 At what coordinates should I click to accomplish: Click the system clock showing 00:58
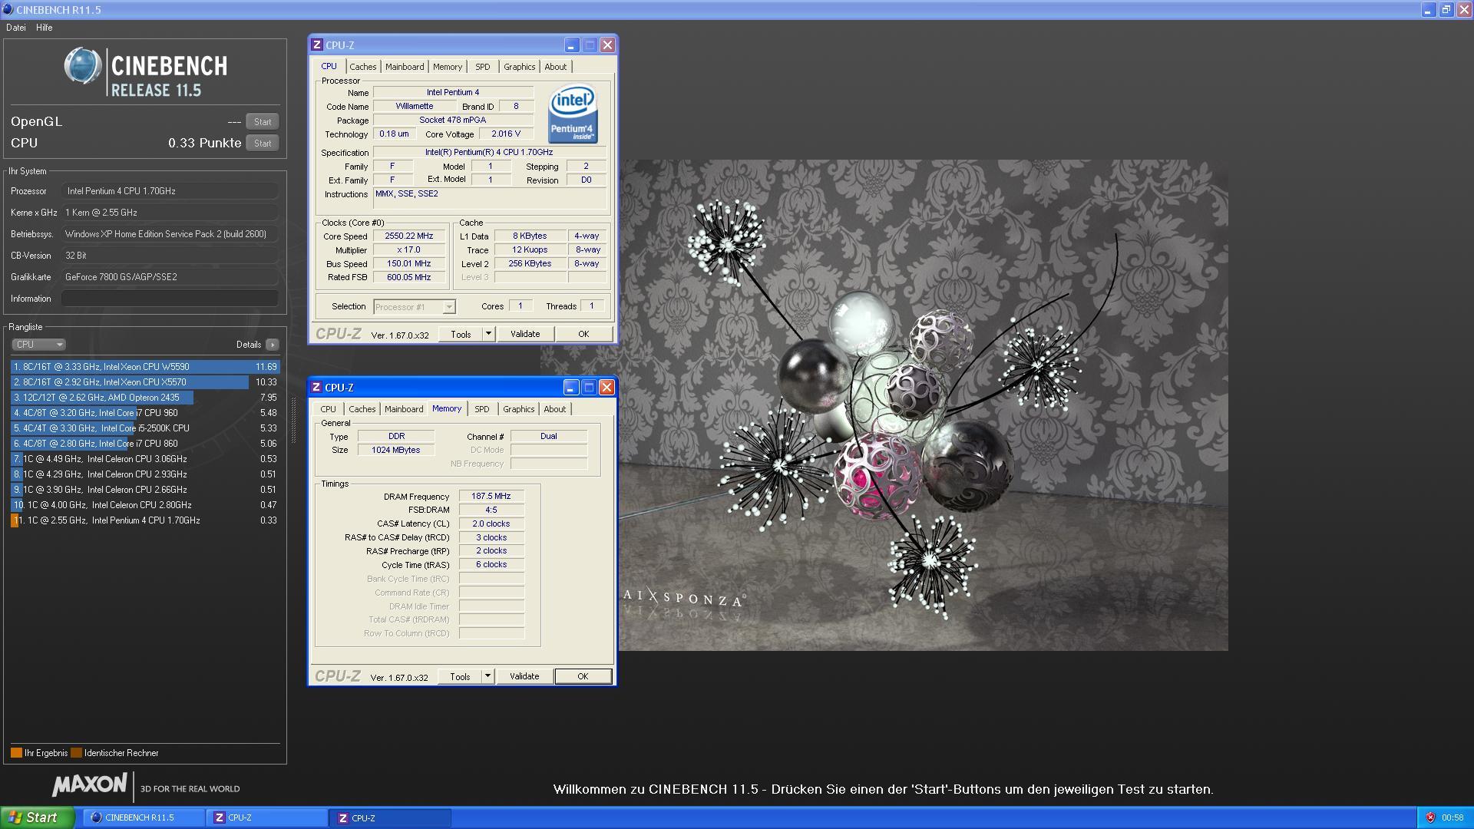coord(1453,818)
